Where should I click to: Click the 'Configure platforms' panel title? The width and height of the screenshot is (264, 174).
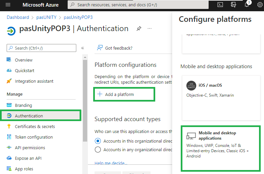click(x=215, y=19)
